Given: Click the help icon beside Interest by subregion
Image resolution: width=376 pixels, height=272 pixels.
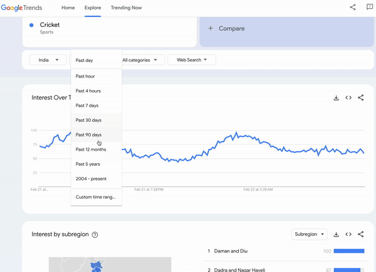Looking at the screenshot, I should 95,234.
